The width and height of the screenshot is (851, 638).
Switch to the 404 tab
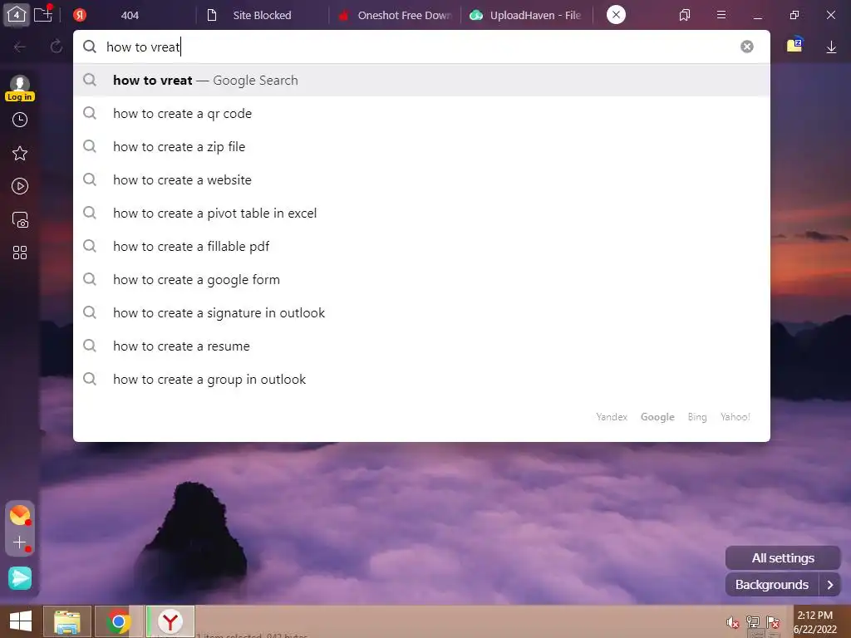point(130,15)
